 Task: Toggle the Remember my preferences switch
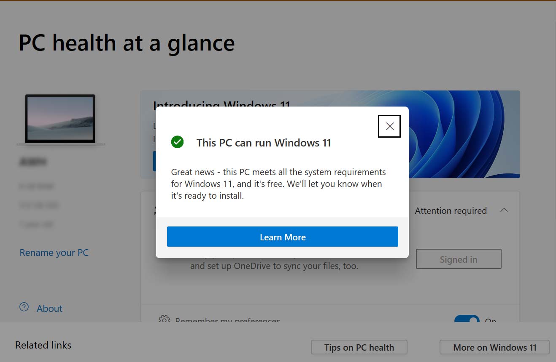point(467,319)
